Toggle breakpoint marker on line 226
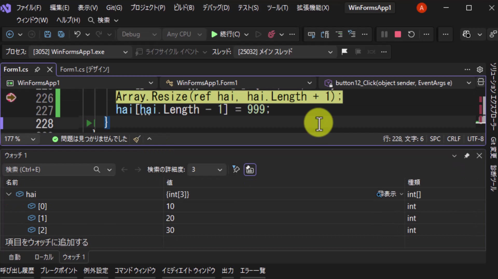The width and height of the screenshot is (498, 279). coord(11,97)
